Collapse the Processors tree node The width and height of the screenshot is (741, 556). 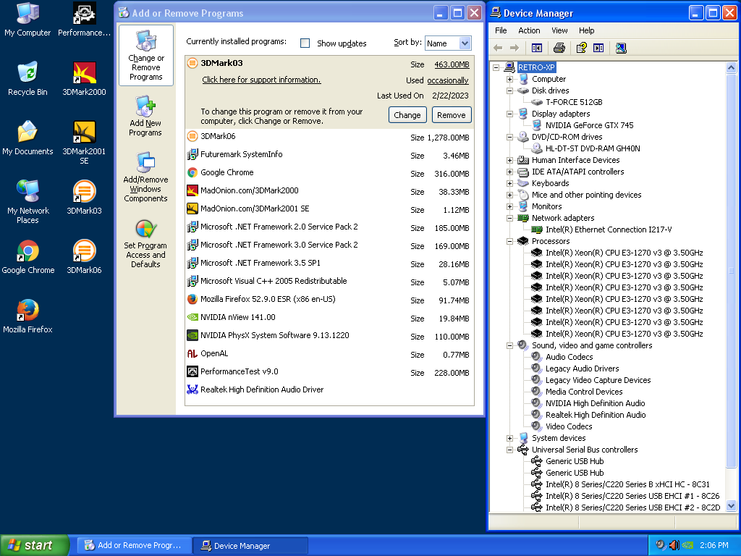(x=509, y=241)
